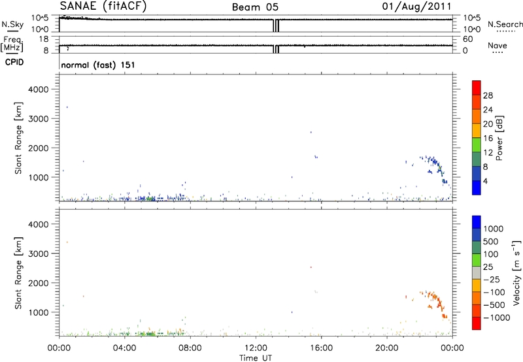Click the "Slant Range [km]" label of the velocity panel
This screenshot has width=523, height=362.
18,273
